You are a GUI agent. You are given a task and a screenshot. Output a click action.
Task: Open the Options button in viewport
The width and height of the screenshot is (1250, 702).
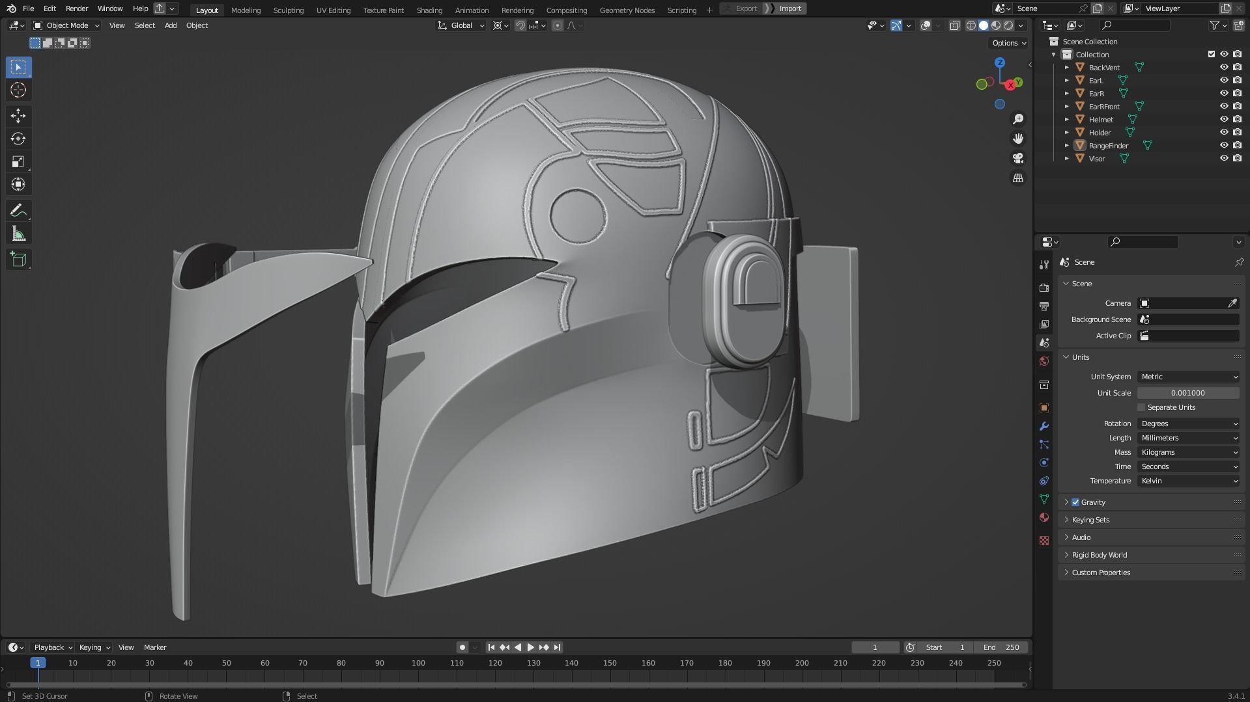pyautogui.click(x=1009, y=43)
